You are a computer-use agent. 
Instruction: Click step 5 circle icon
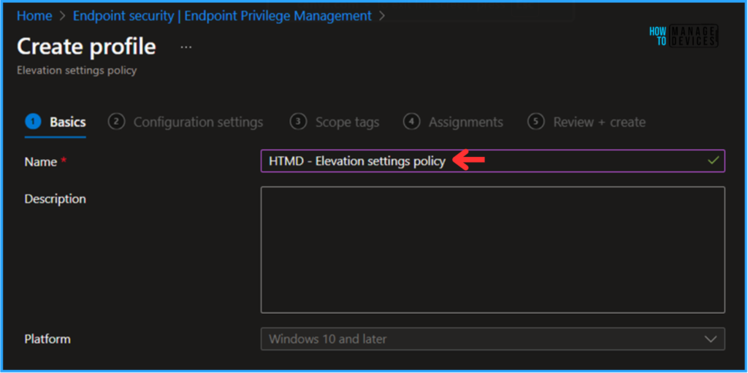(535, 122)
